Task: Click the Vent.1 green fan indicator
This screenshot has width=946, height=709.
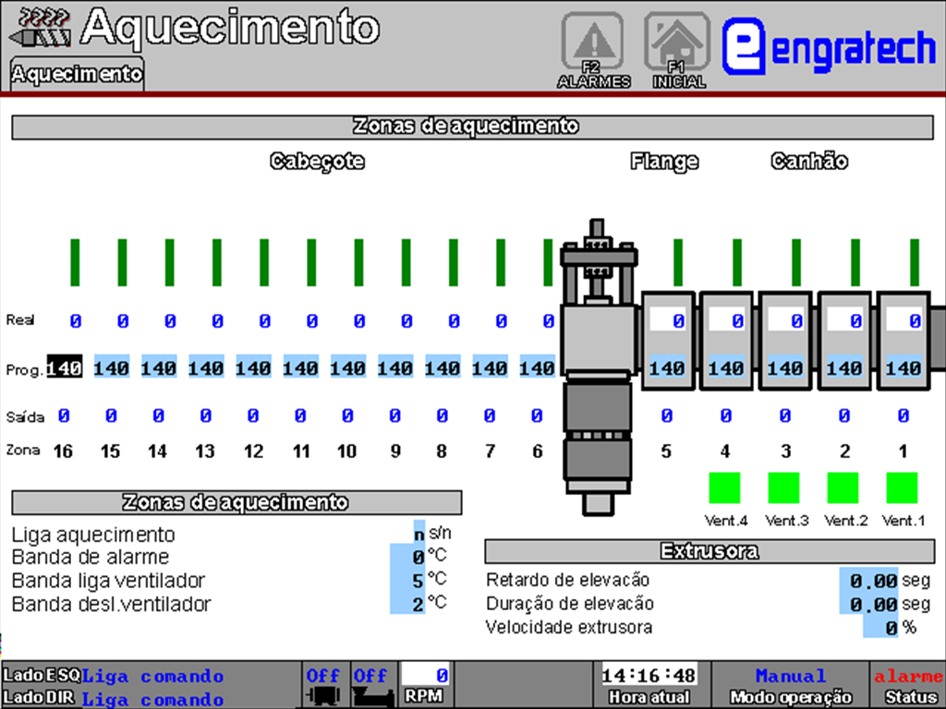Action: [x=902, y=487]
